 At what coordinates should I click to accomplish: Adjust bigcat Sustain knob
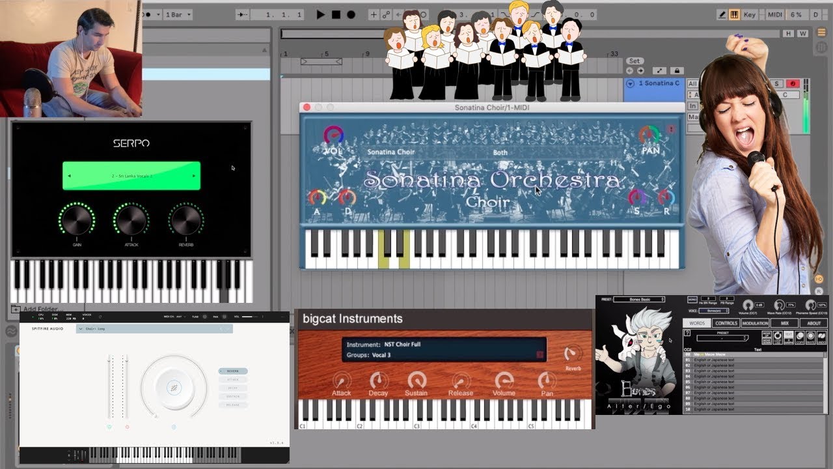coord(416,380)
